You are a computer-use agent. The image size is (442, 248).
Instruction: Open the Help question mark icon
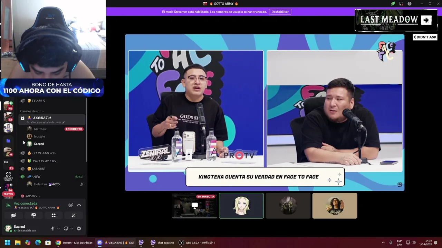click(x=410, y=4)
